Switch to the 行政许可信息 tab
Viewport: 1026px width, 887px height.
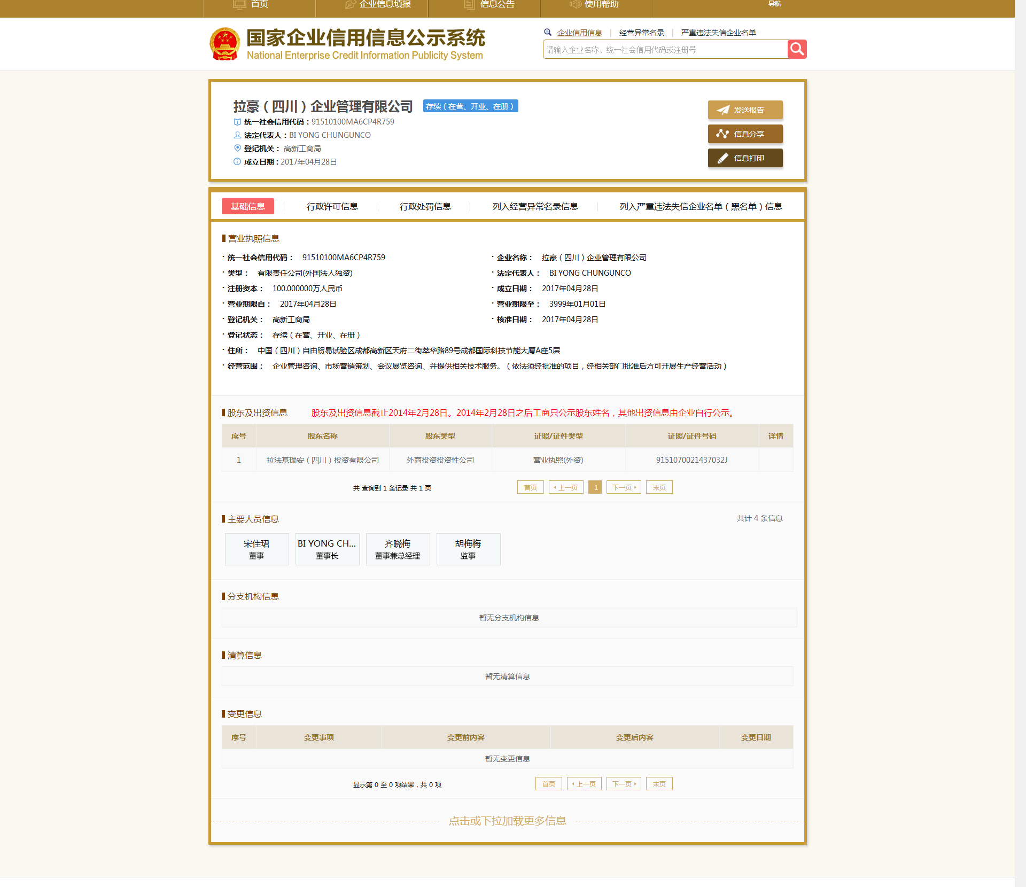pos(332,206)
